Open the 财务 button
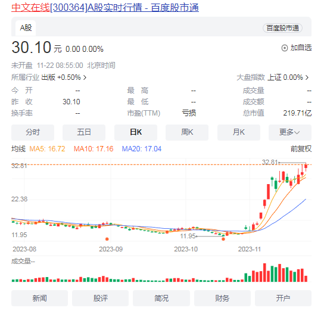The height and width of the screenshot is (311, 327). click(x=222, y=298)
